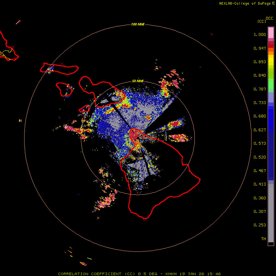
Task: Click the 0.840 scale value
Action: [260, 75]
